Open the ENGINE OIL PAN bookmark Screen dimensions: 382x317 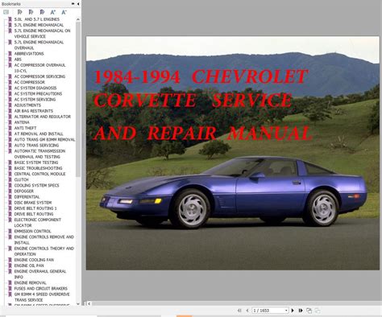[x=29, y=266]
